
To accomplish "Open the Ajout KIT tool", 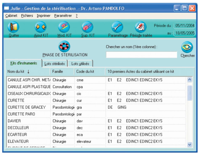I will [40, 27].
